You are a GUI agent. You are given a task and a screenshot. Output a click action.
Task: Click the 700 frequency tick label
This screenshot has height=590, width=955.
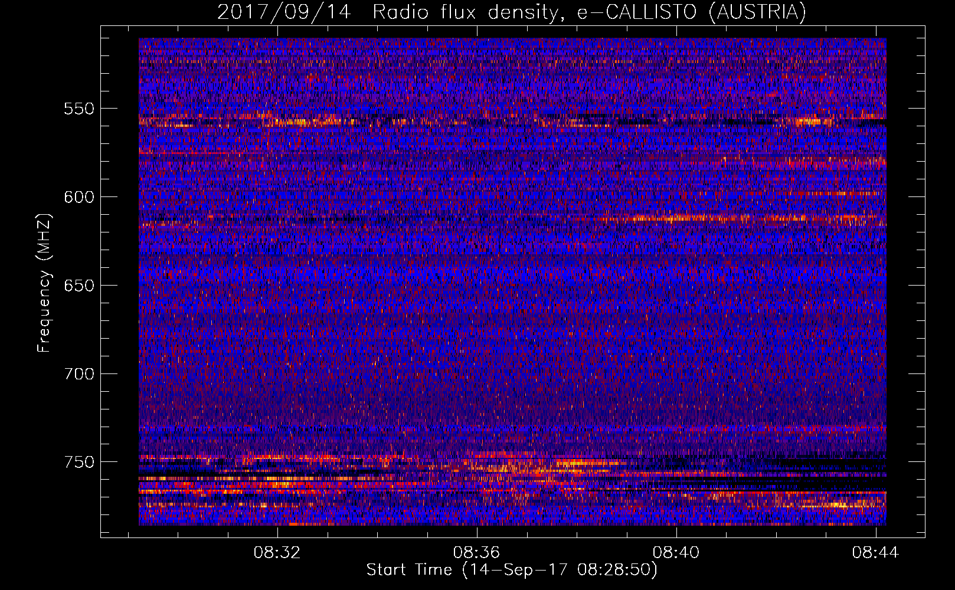(79, 373)
